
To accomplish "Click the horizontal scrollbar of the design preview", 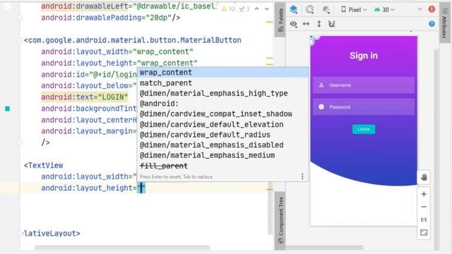I will tap(325, 248).
